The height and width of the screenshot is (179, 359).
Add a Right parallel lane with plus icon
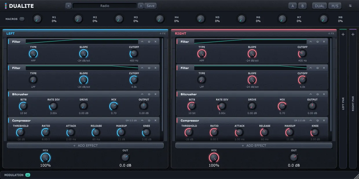coord(353,34)
